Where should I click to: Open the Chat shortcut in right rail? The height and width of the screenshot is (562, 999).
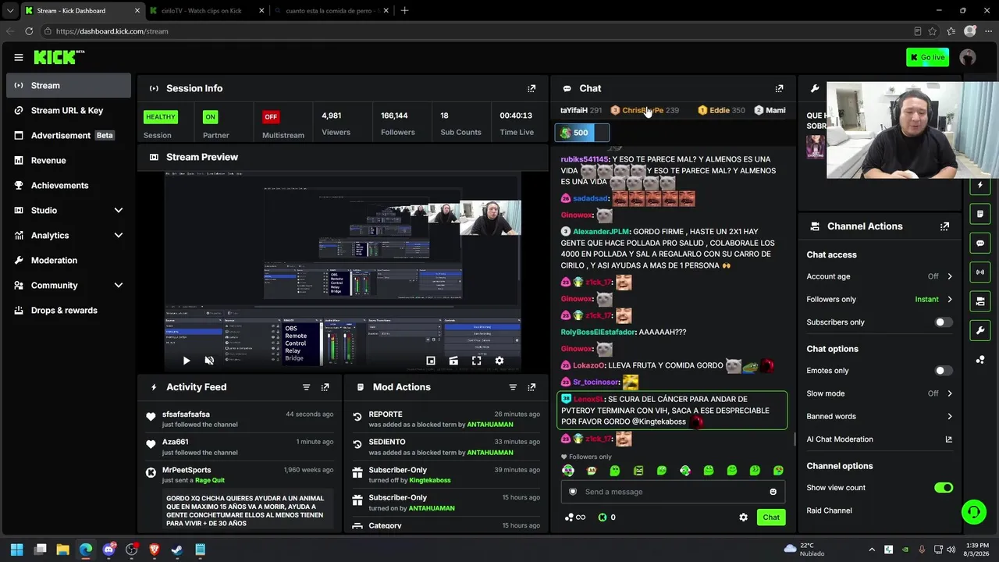tap(980, 244)
